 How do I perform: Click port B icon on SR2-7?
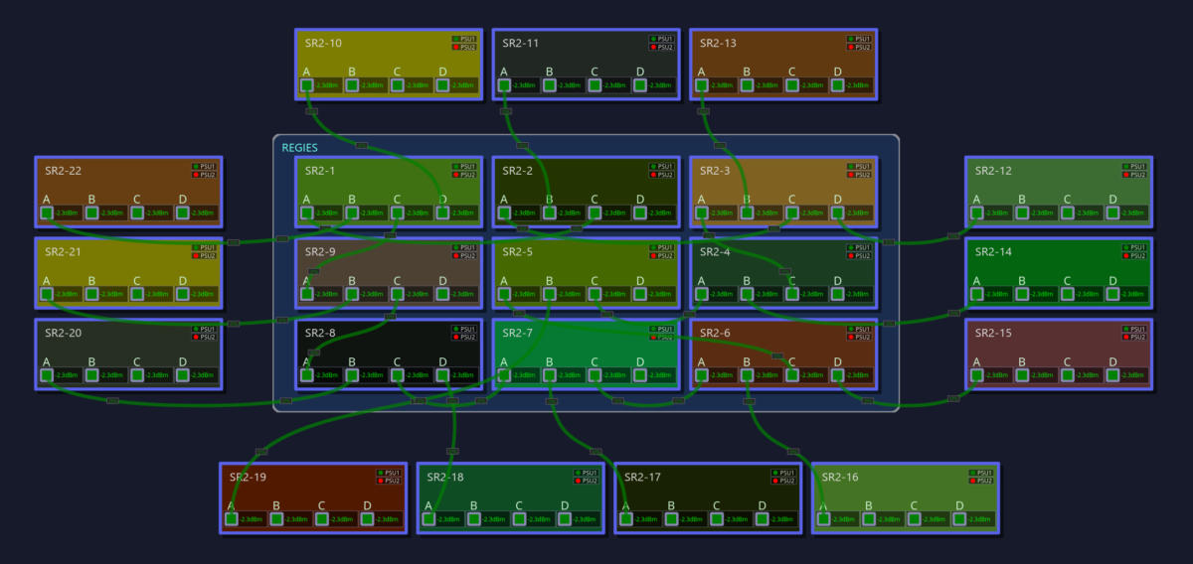coord(550,375)
